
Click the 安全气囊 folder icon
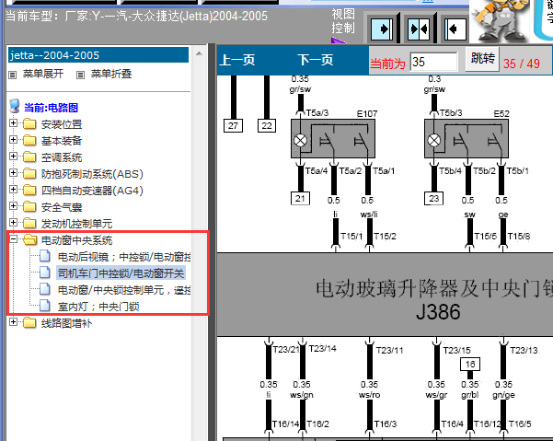coord(29,207)
